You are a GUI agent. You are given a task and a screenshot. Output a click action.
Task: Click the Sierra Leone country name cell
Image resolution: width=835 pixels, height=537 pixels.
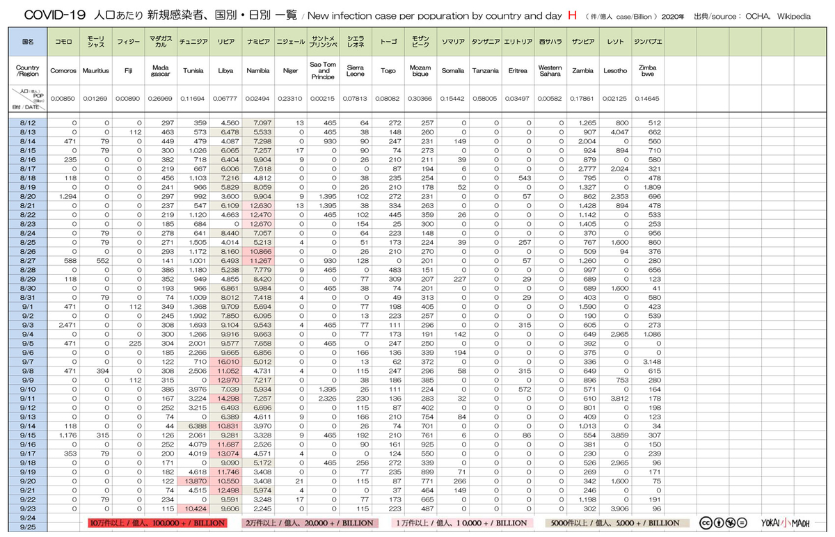(x=355, y=71)
